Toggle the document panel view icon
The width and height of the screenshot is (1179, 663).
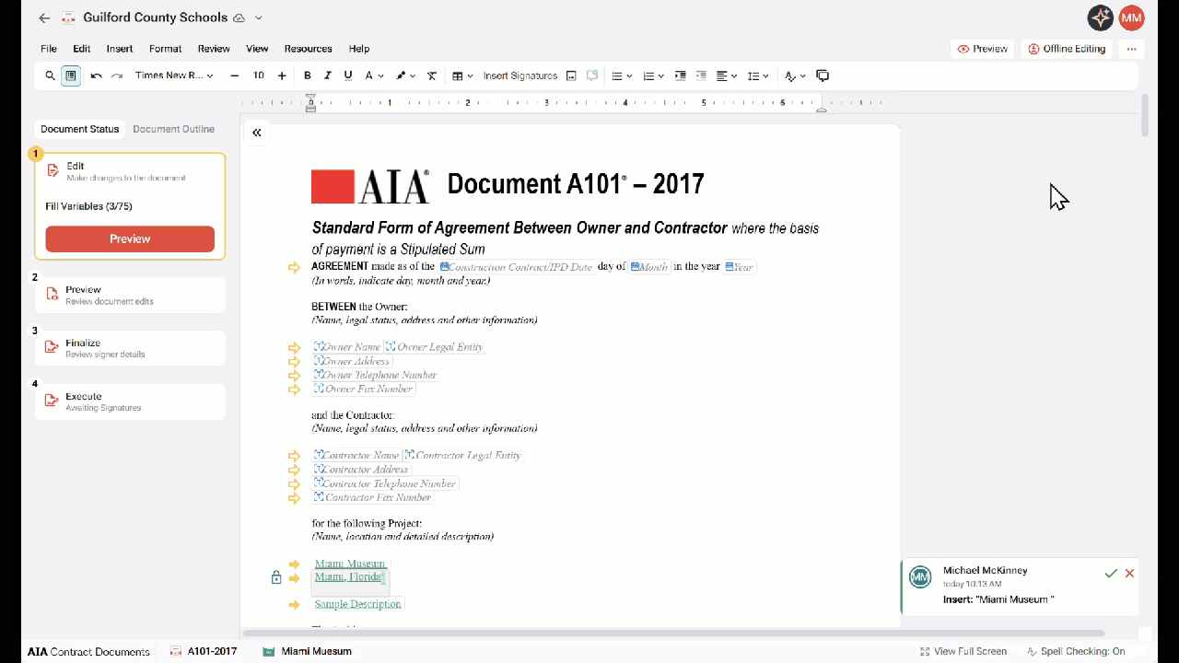coord(71,76)
